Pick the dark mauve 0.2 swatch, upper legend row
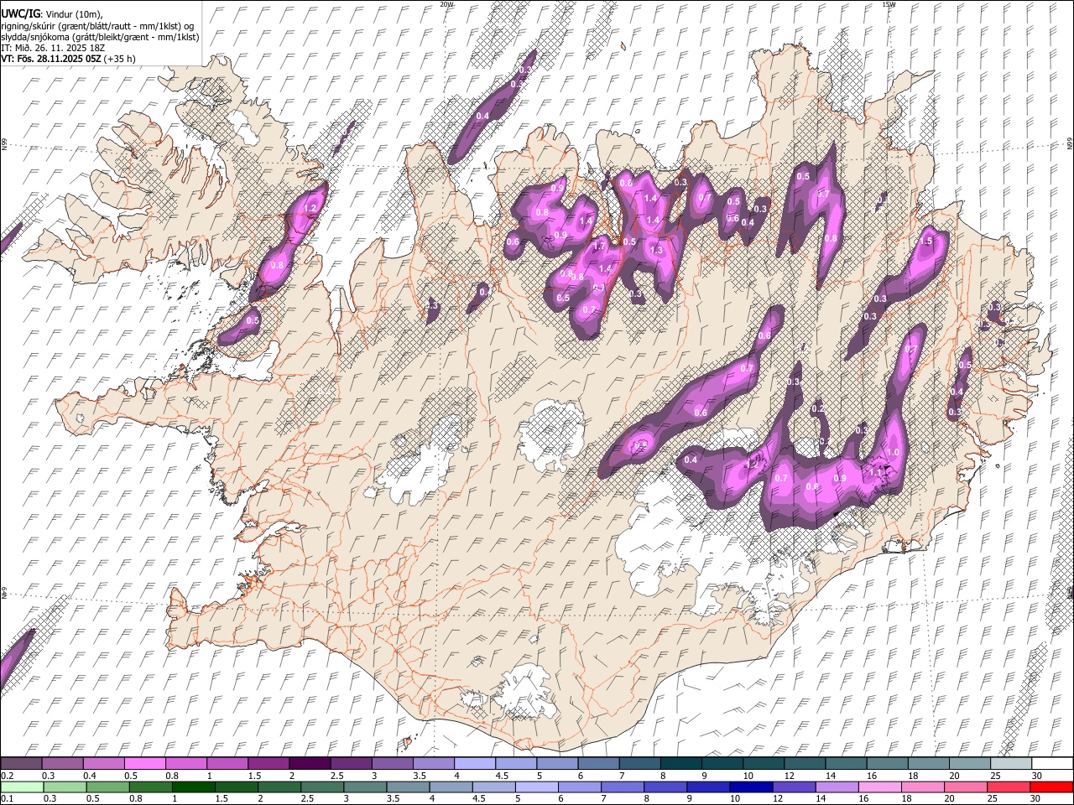 coord(21,763)
